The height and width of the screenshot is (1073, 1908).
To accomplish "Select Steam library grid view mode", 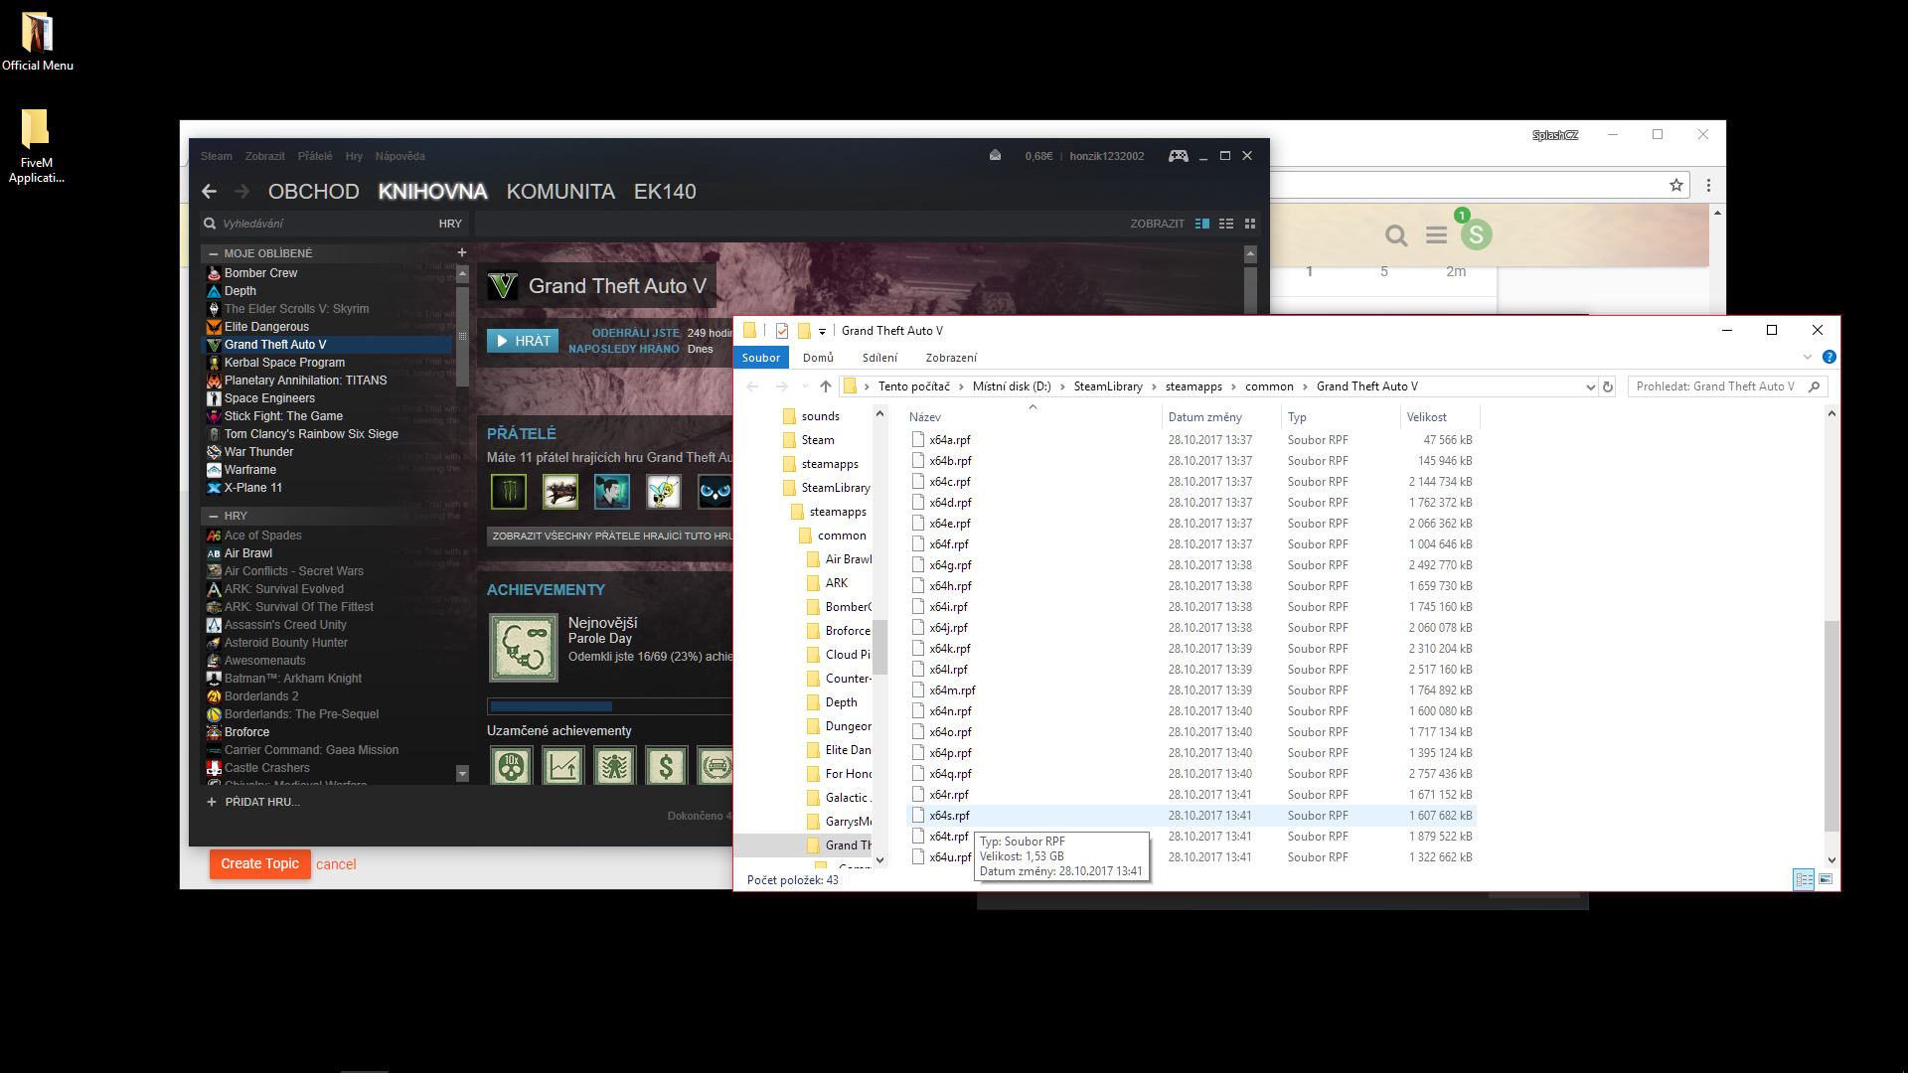I will coord(1250,224).
